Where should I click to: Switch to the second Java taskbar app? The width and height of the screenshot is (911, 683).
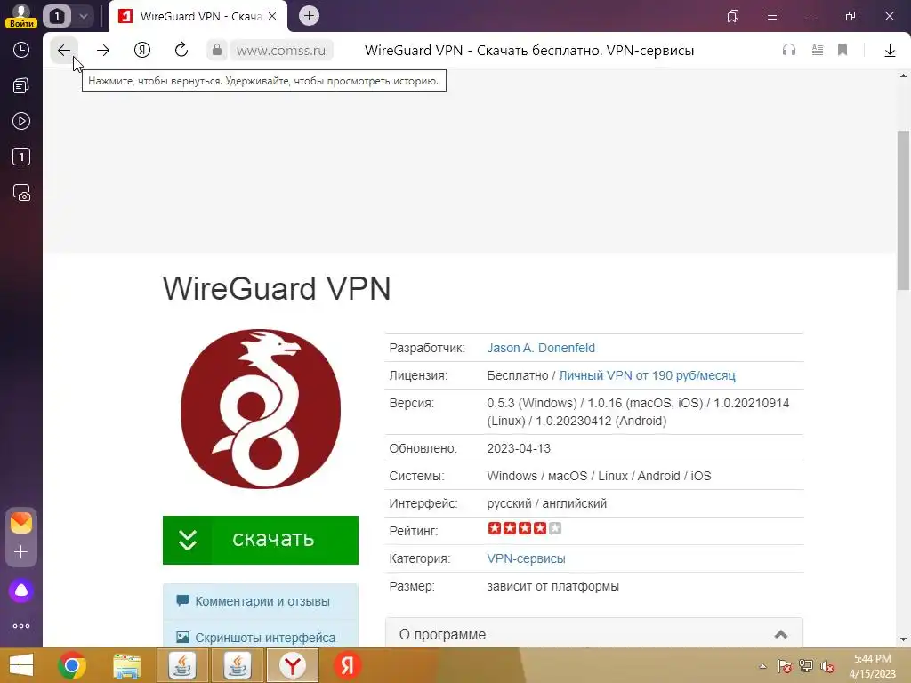pos(238,665)
